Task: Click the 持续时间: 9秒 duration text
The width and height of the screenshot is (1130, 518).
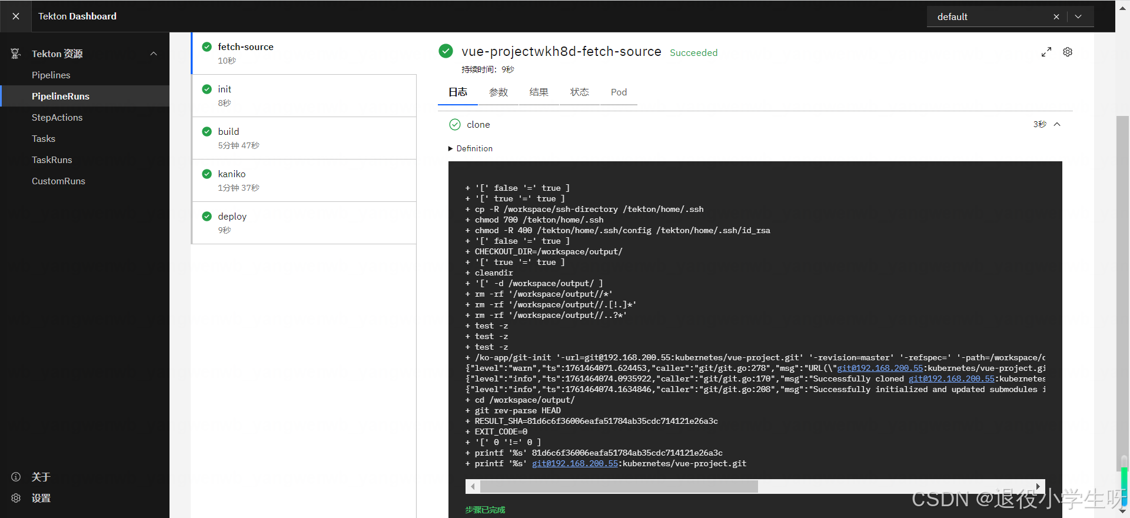Action: [x=488, y=69]
